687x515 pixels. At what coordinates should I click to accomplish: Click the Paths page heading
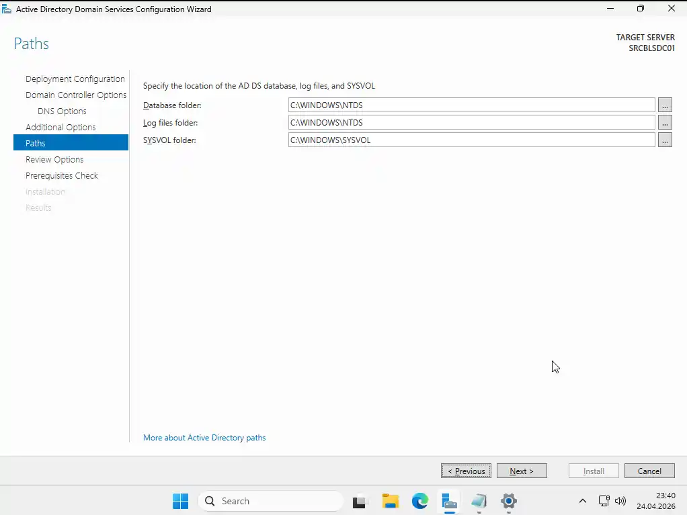point(31,44)
